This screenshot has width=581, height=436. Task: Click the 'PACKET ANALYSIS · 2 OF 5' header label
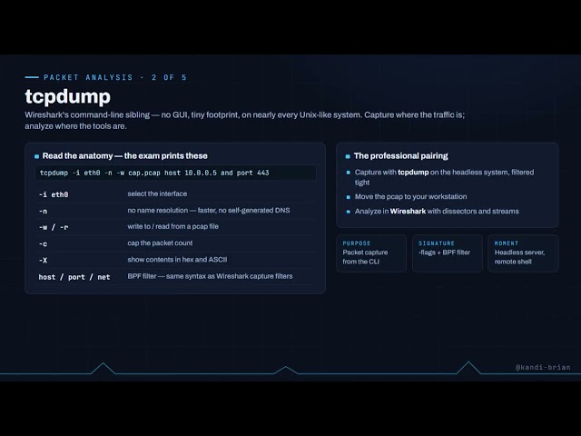pos(115,77)
